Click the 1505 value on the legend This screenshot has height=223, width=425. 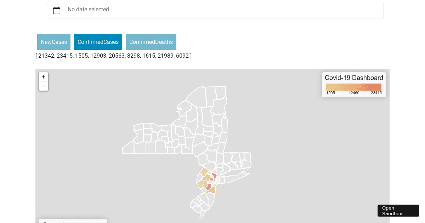pos(330,93)
